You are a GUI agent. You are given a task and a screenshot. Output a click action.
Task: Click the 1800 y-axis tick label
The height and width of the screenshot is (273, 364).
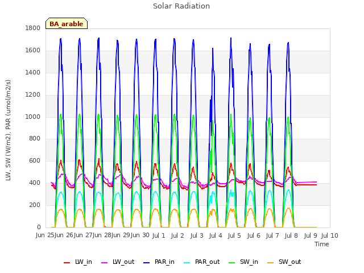tap(33, 28)
